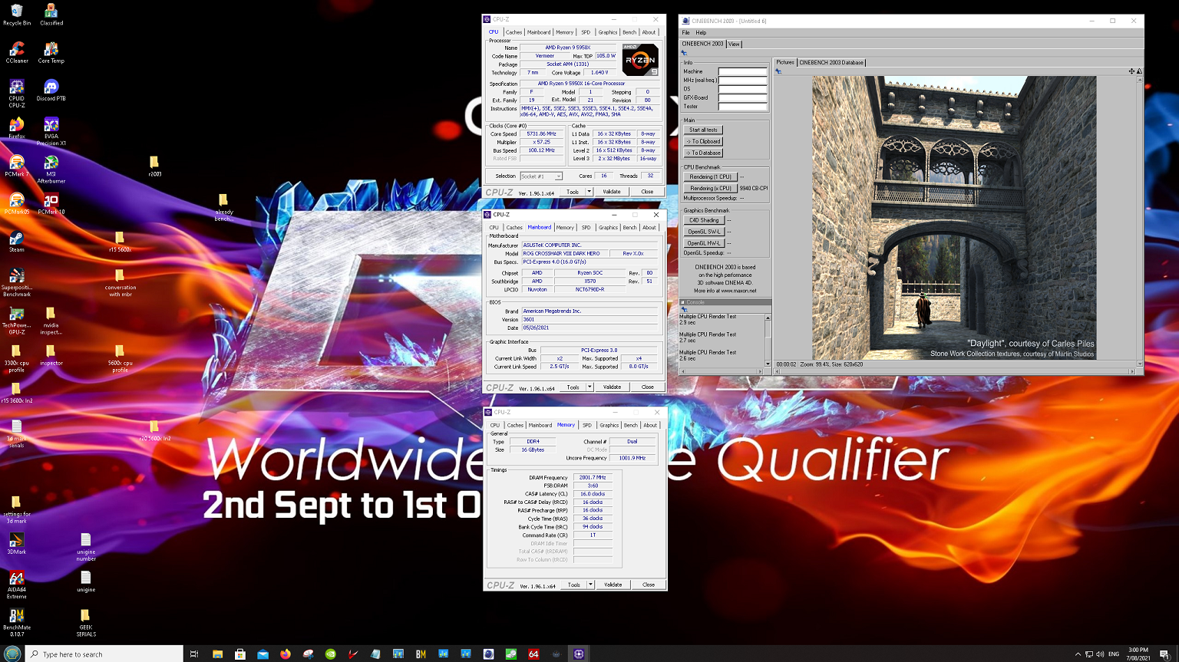Start the OpenGL SW-L test
The image size is (1179, 662).
click(704, 232)
